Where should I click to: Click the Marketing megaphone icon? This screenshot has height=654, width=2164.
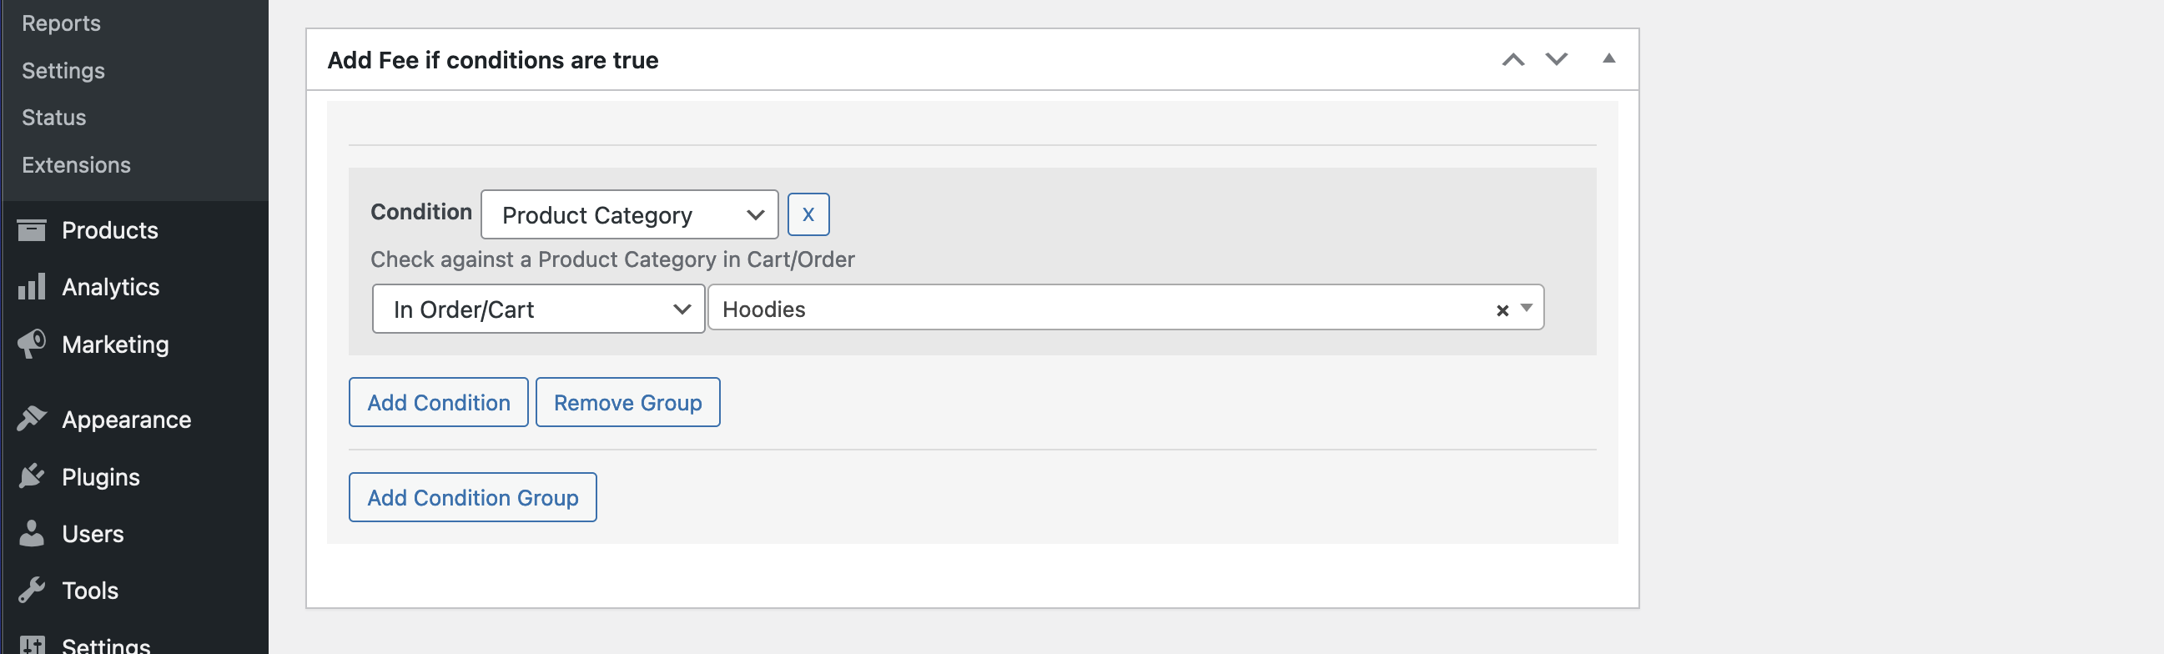pyautogui.click(x=32, y=345)
